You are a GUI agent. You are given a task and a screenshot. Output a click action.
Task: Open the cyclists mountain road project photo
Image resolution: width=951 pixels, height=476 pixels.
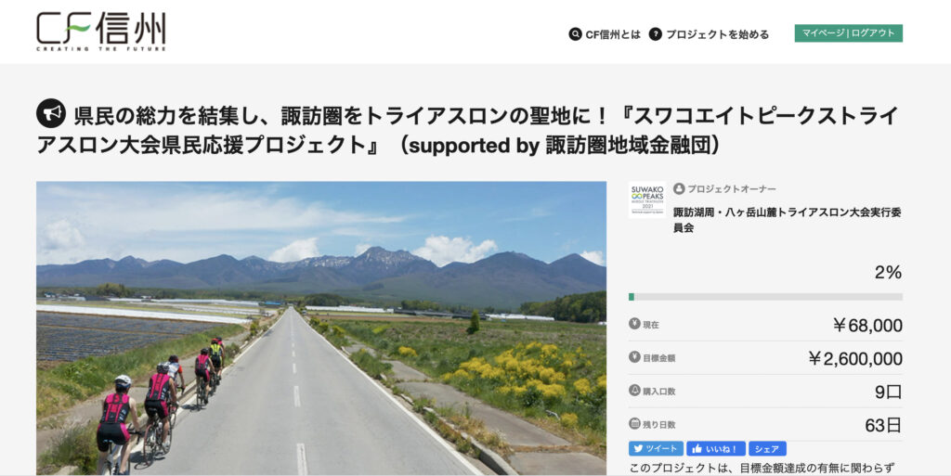[x=320, y=328]
